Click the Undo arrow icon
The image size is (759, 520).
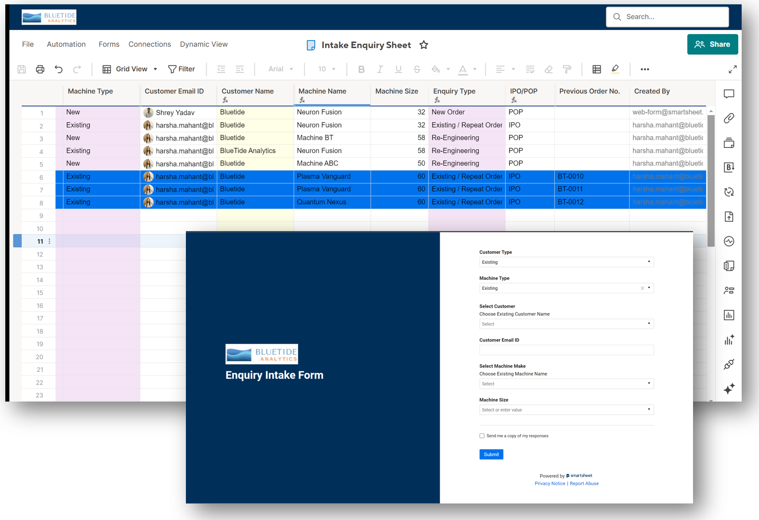(59, 69)
